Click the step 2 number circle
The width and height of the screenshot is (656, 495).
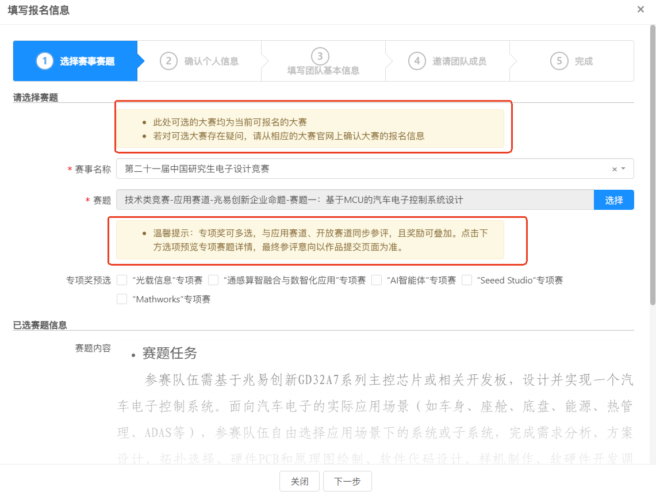point(168,61)
